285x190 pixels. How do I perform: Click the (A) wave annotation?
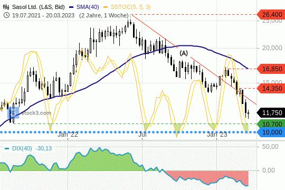pyautogui.click(x=184, y=53)
